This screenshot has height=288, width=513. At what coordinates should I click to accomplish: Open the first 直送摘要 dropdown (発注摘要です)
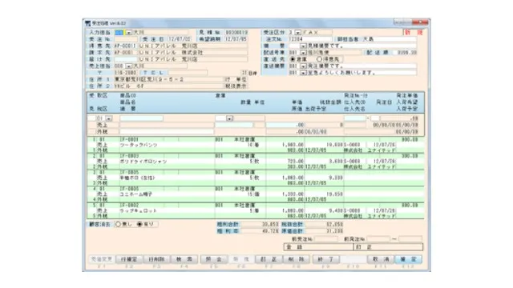(x=303, y=66)
